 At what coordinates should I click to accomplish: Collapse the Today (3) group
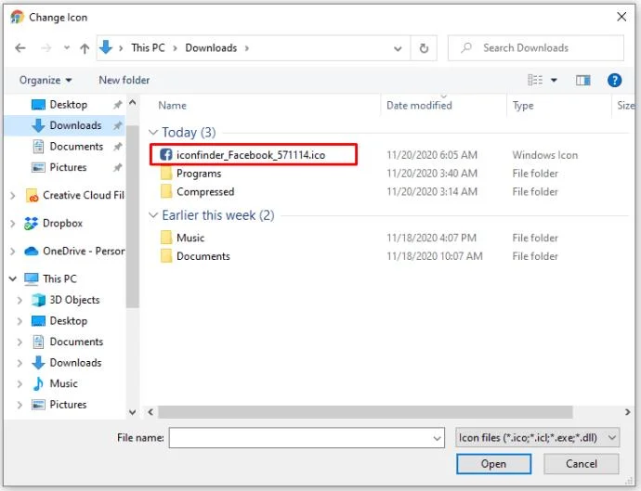point(153,132)
